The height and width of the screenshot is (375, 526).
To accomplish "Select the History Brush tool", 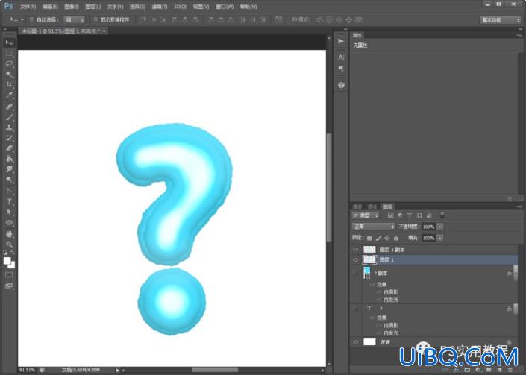I will pos(9,138).
